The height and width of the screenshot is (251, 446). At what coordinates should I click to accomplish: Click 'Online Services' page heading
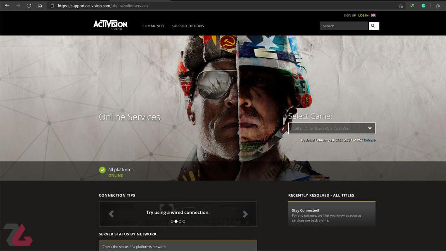click(x=129, y=117)
